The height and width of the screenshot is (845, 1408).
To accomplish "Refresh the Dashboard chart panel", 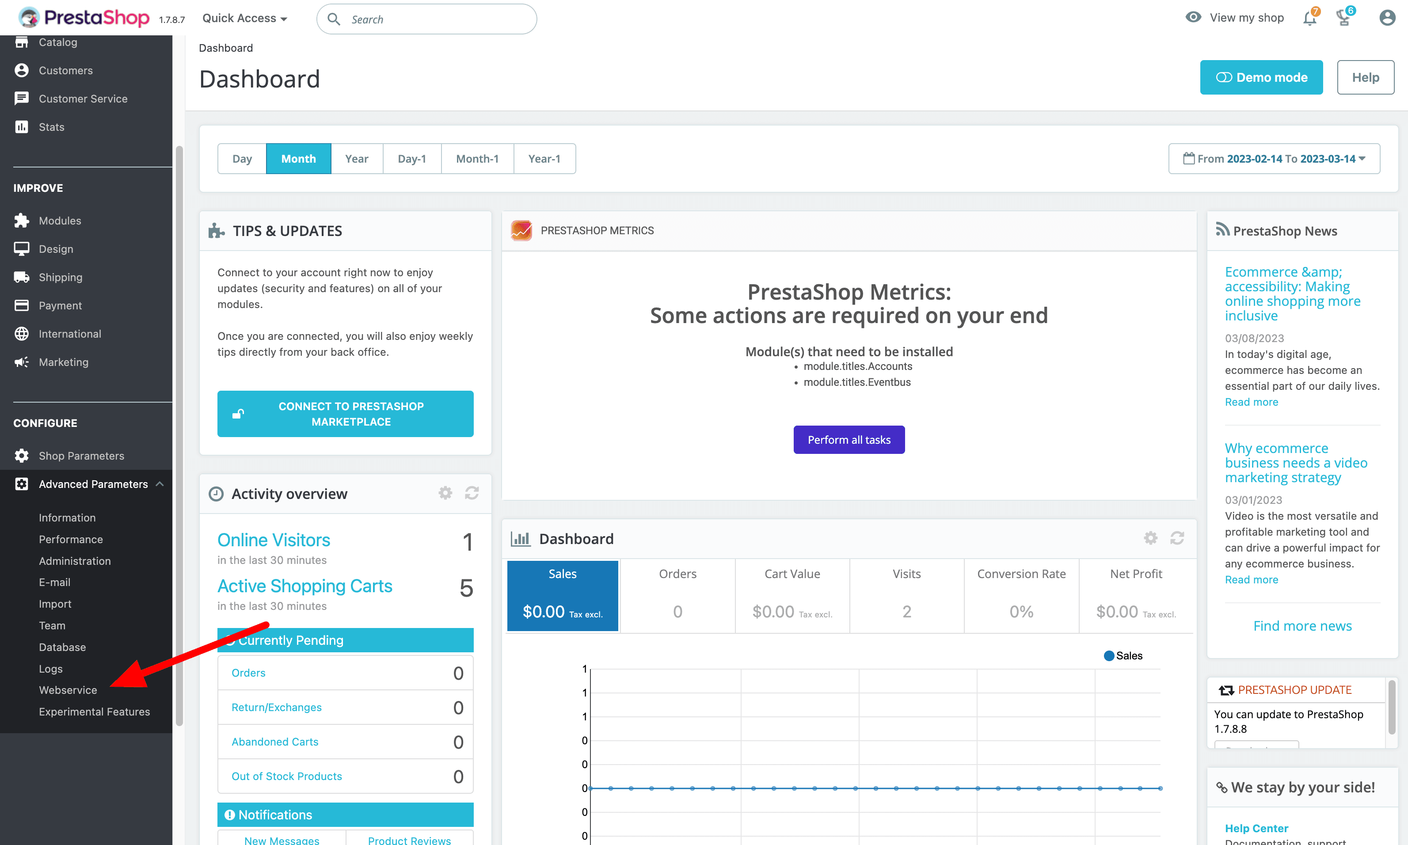I will click(x=1177, y=538).
